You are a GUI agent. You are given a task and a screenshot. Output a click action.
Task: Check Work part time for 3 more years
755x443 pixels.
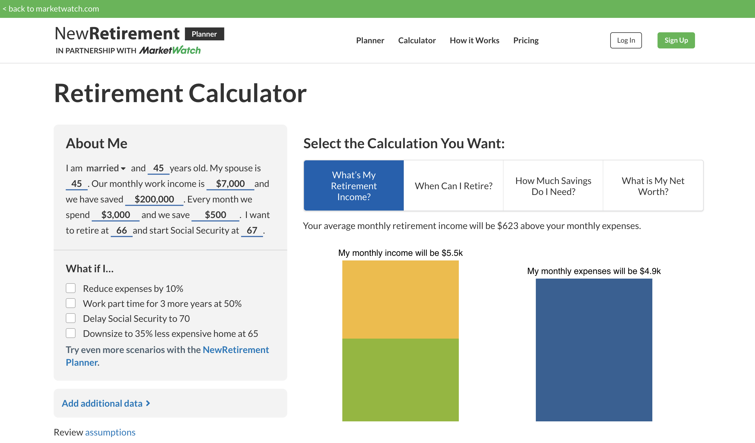tap(71, 303)
